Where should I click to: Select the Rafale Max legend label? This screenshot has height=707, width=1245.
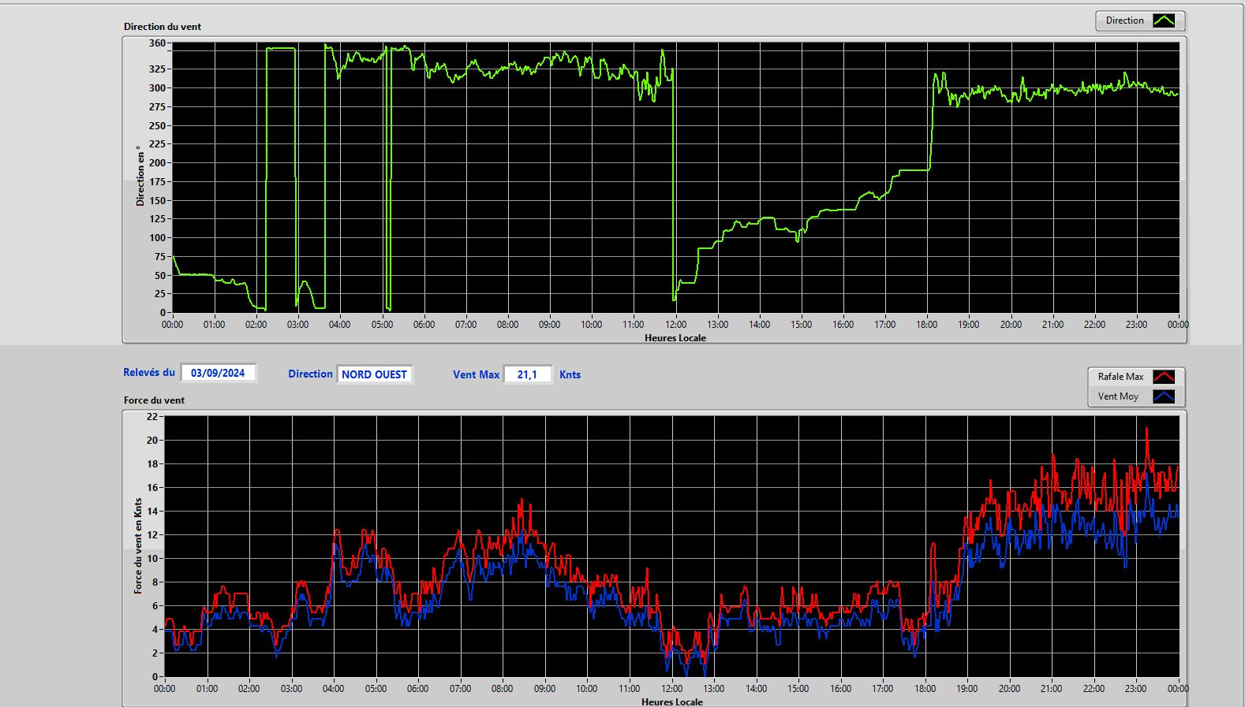1120,377
